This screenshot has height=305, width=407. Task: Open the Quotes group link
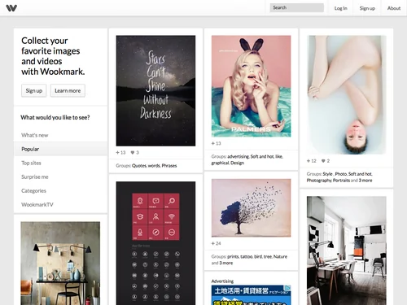pyautogui.click(x=139, y=166)
